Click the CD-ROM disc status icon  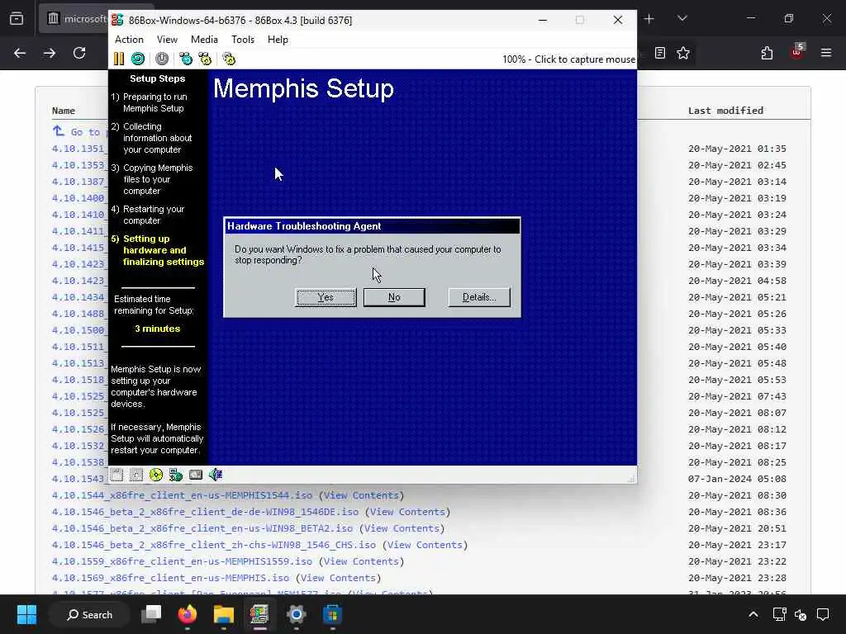(x=156, y=475)
